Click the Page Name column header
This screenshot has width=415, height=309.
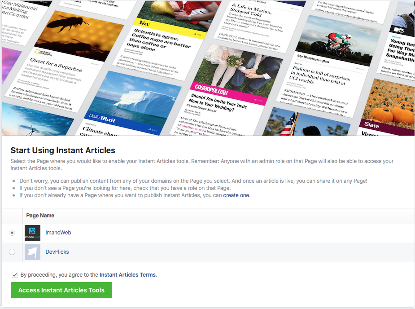click(40, 216)
